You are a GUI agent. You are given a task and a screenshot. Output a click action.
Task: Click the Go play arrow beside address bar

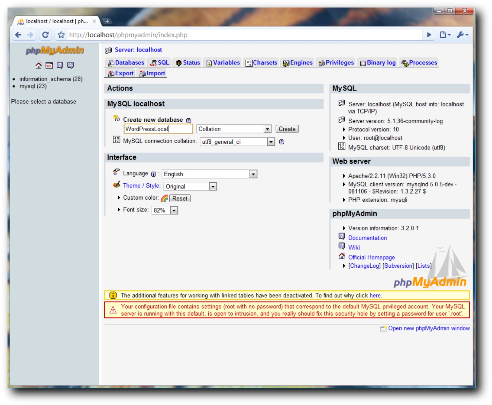pyautogui.click(x=429, y=35)
